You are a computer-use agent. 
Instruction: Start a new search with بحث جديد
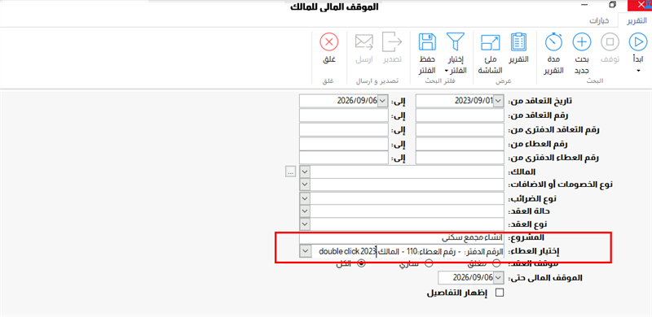click(582, 41)
